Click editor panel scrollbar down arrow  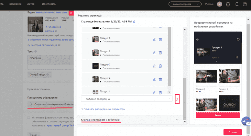click(185, 122)
